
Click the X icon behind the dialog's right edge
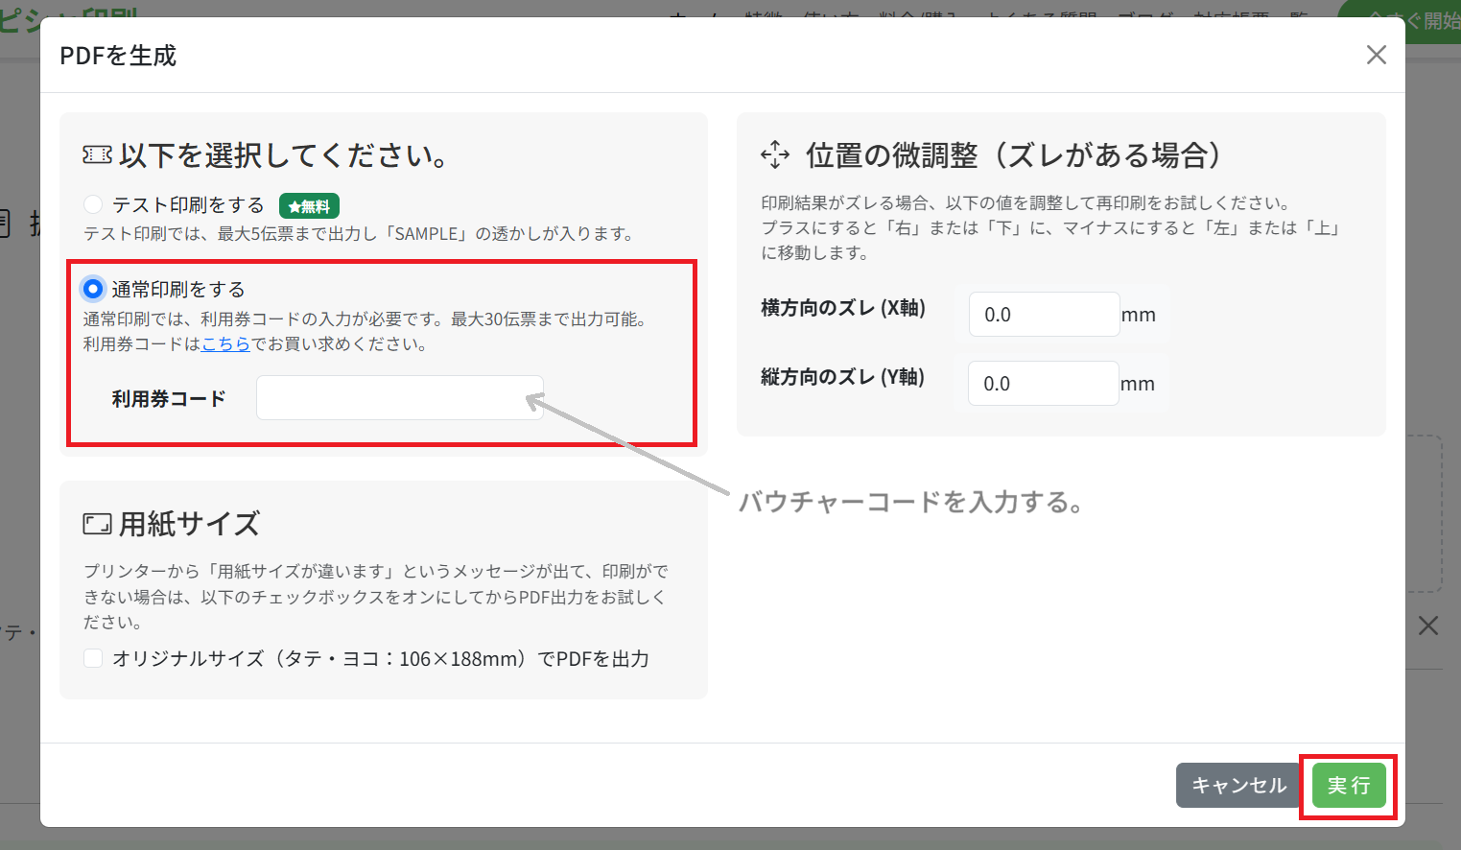[x=1427, y=626]
